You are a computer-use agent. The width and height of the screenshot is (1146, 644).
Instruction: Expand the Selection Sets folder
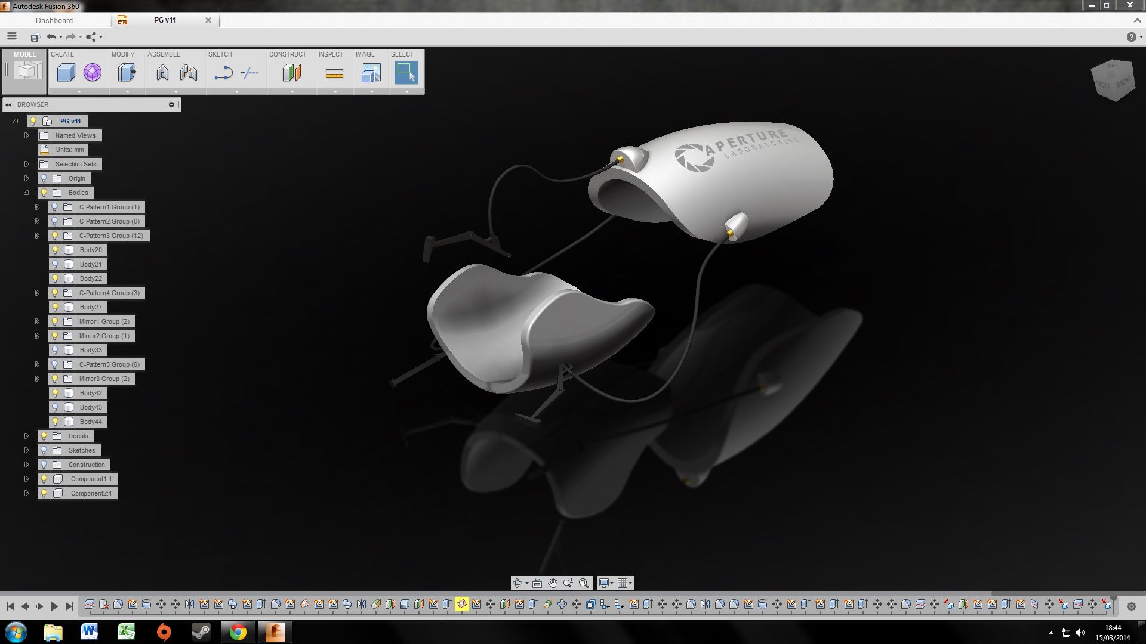coord(26,164)
